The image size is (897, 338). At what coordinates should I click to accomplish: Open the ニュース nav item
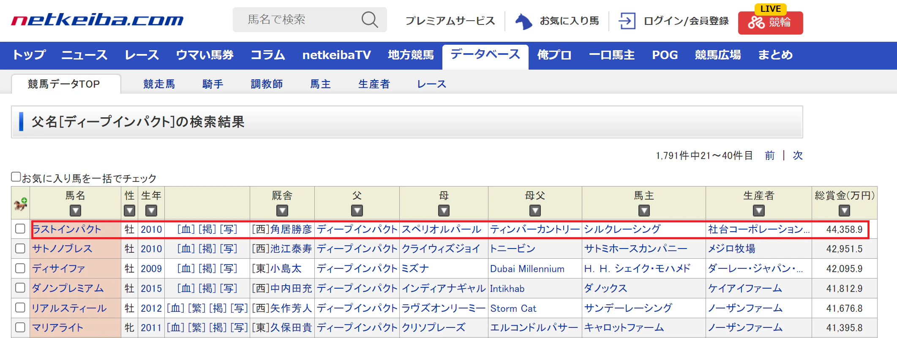(x=85, y=55)
